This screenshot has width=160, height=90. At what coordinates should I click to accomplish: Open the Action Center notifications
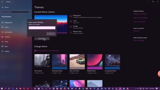(x=157, y=88)
